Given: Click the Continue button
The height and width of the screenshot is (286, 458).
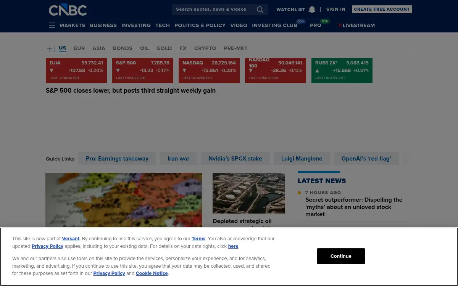Looking at the screenshot, I should coord(341,256).
